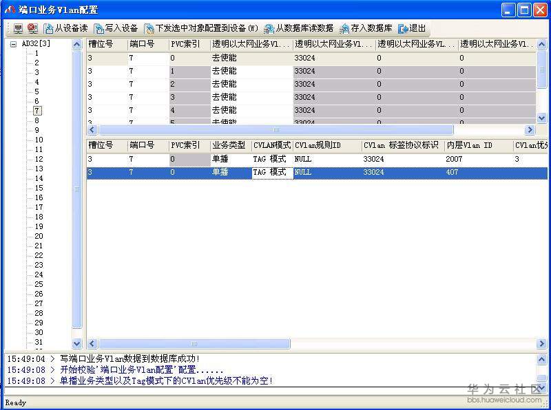Click 存入数据库 toolbar button

pos(366,28)
